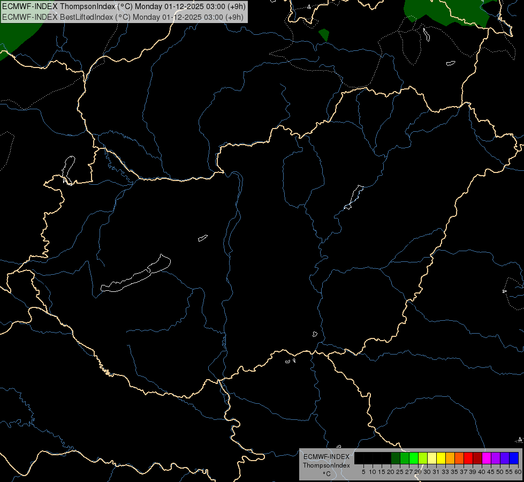
Task: Click the small green patch near the top center
Action: point(324,35)
